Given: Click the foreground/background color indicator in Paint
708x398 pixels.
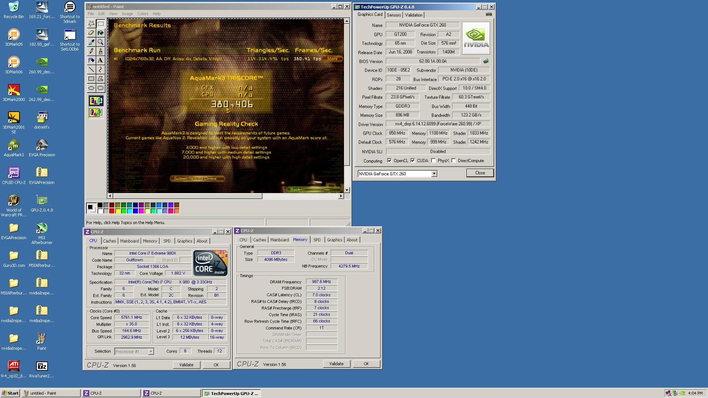Looking at the screenshot, I should tap(92, 208).
